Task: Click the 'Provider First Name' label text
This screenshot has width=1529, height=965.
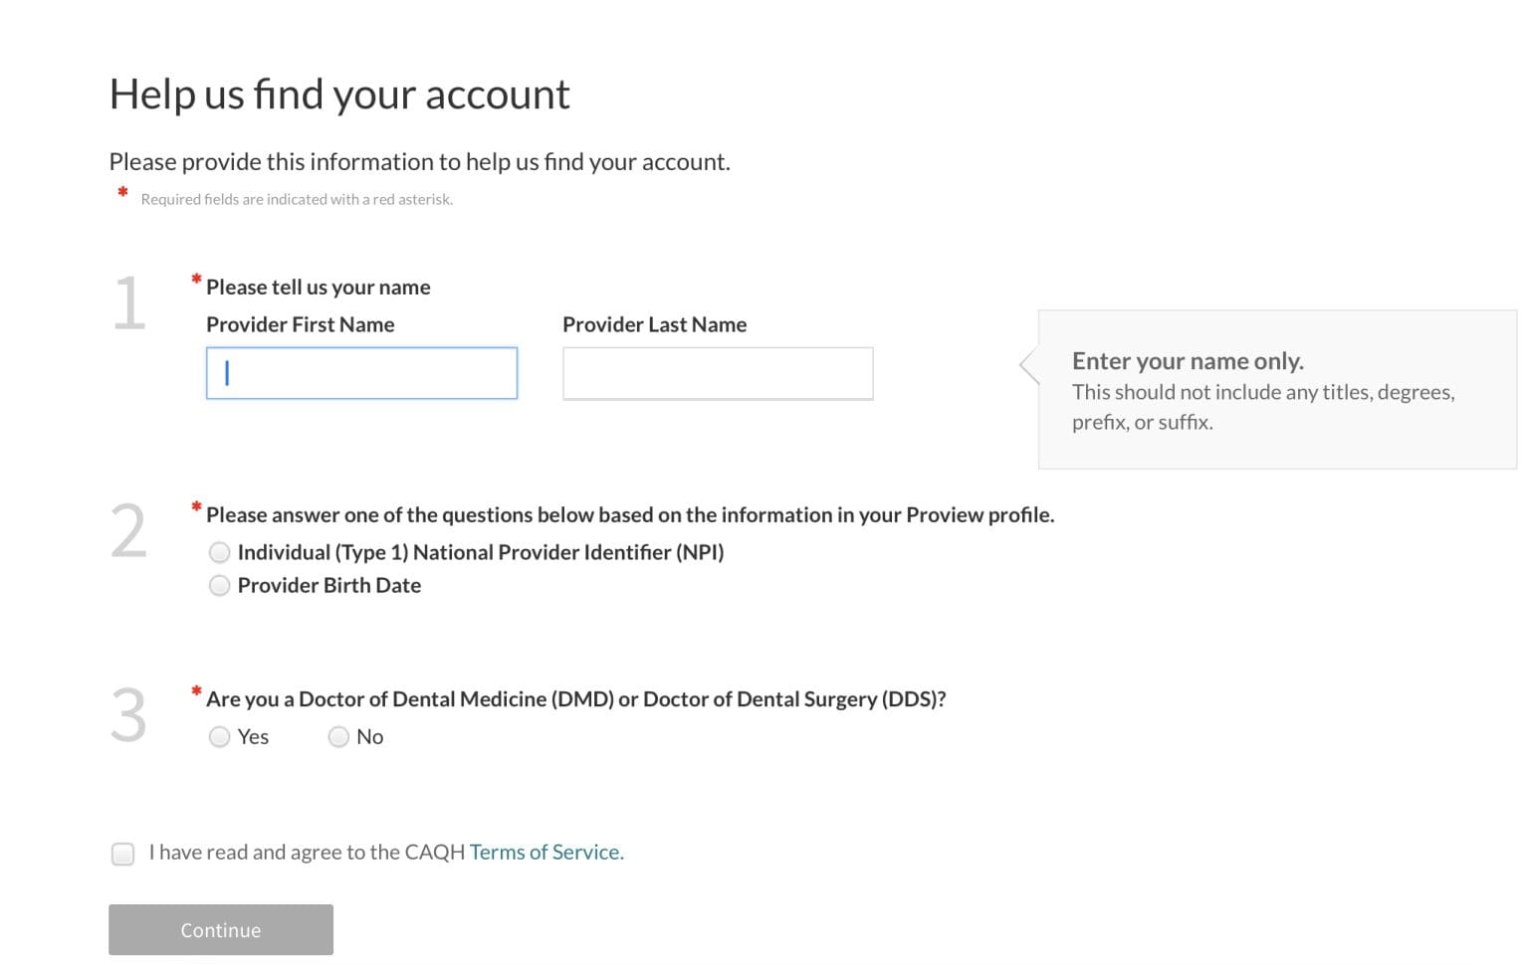Action: [x=300, y=325]
